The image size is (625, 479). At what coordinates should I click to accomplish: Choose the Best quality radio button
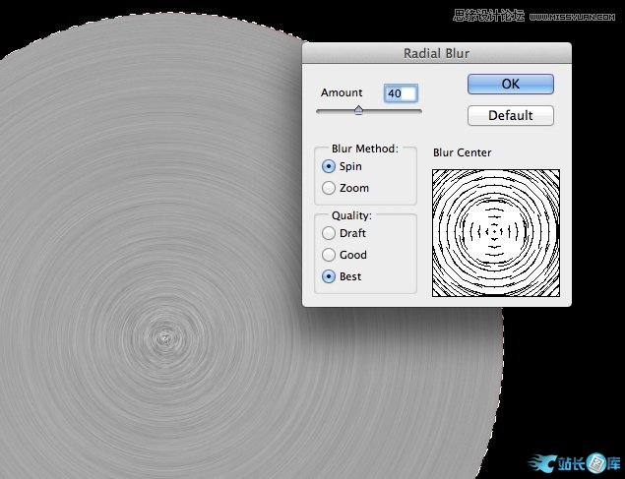[329, 276]
